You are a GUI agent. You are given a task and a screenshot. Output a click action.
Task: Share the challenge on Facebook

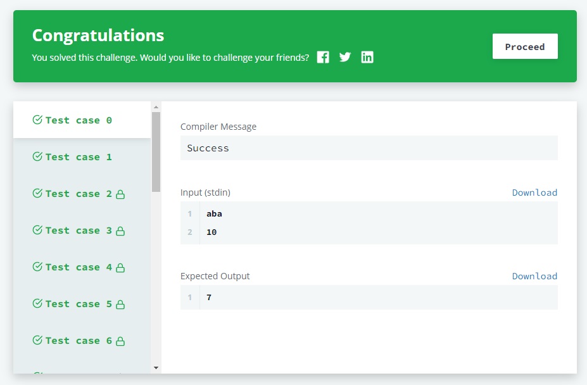323,57
